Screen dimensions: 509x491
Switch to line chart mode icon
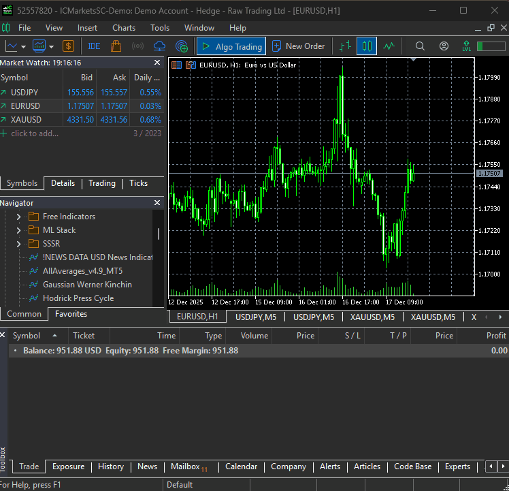click(x=389, y=46)
